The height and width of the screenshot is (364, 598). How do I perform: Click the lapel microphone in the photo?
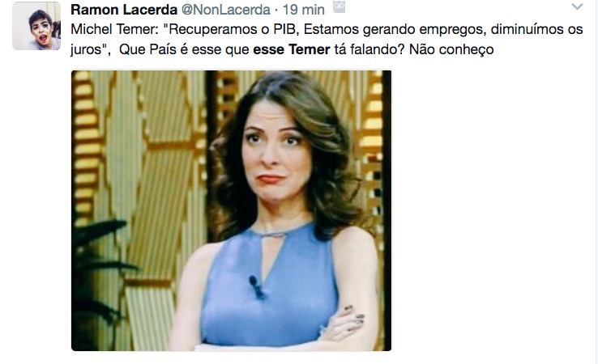pyautogui.click(x=256, y=286)
